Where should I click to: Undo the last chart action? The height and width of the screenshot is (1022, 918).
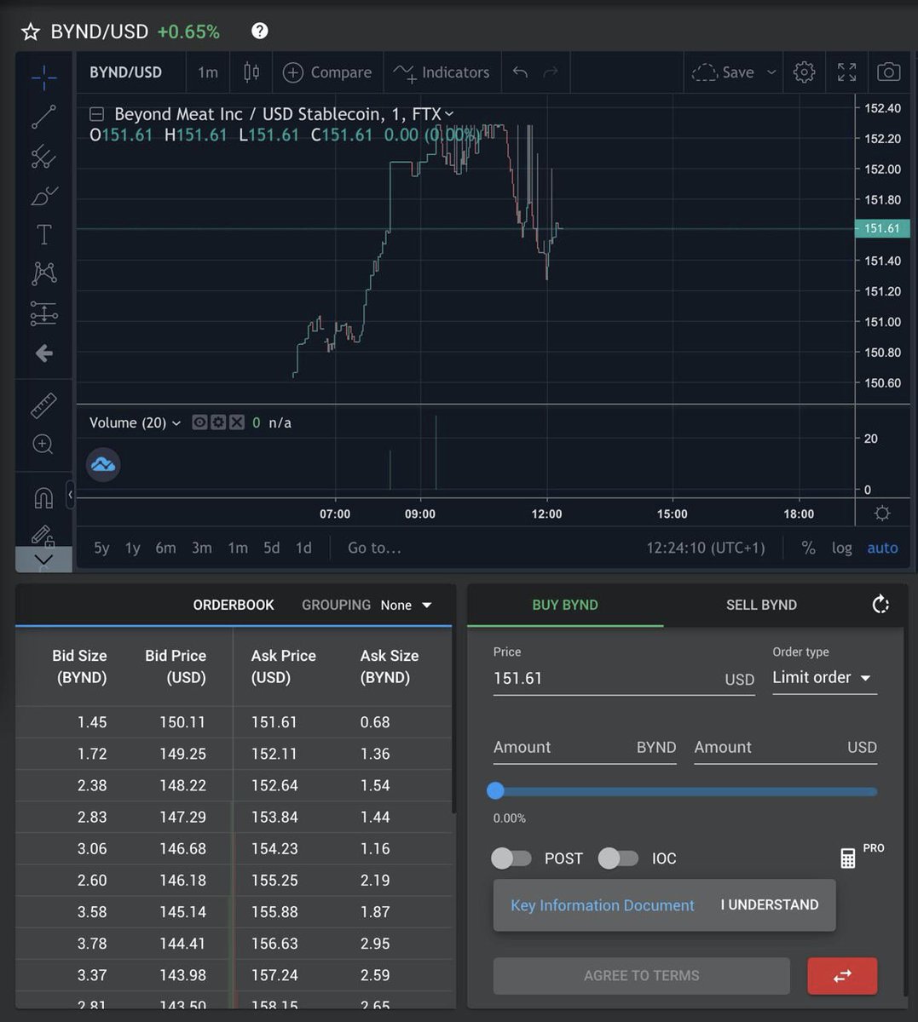coord(520,72)
